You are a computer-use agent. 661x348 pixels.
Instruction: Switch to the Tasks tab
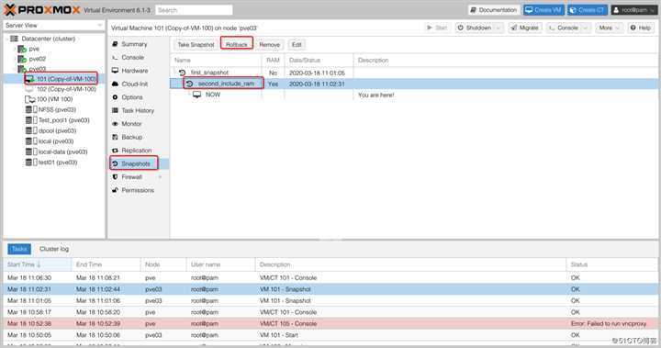pos(19,249)
